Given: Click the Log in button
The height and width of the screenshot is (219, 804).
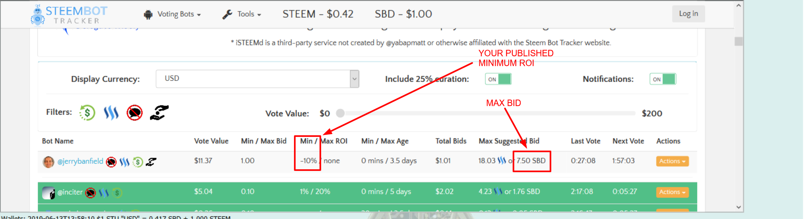Looking at the screenshot, I should pyautogui.click(x=688, y=14).
